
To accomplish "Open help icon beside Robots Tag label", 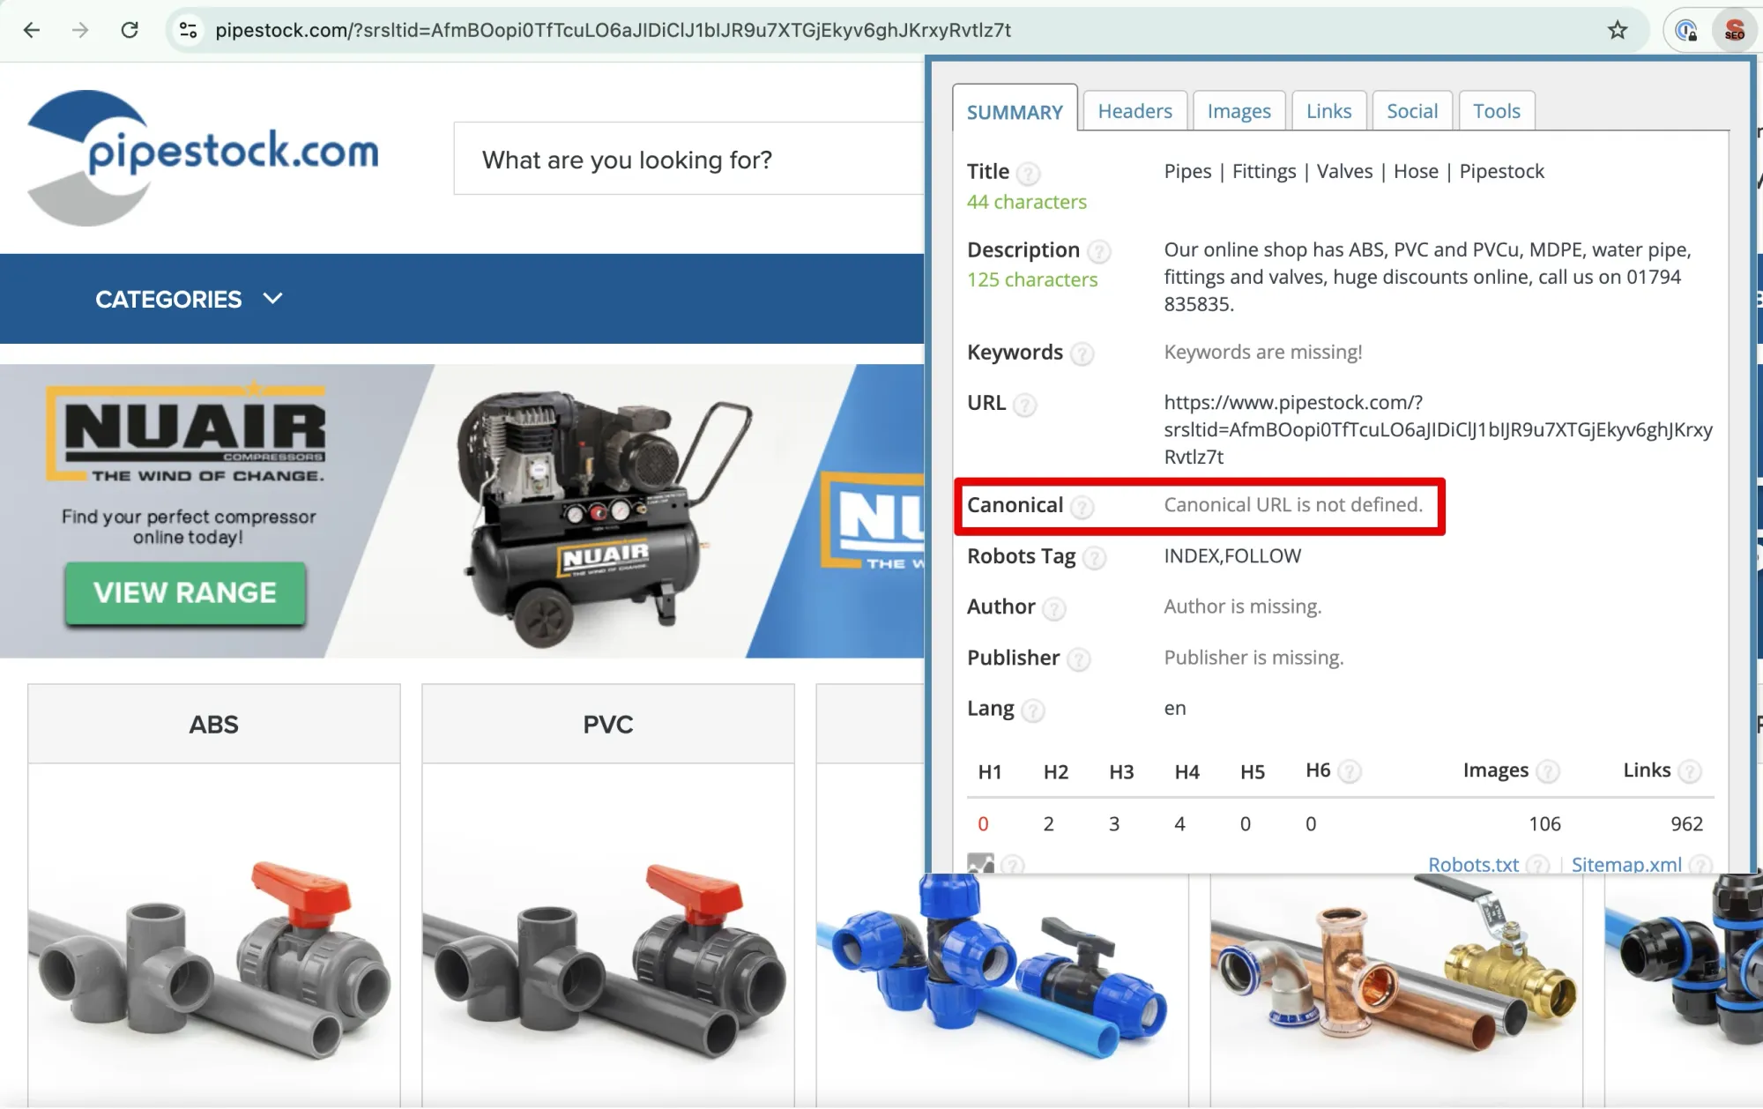I will (1094, 558).
